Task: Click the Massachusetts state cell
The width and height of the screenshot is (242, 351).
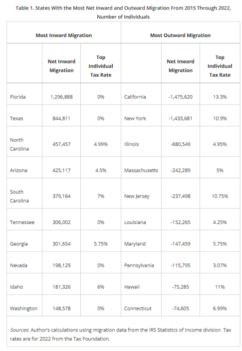Action: pos(141,170)
